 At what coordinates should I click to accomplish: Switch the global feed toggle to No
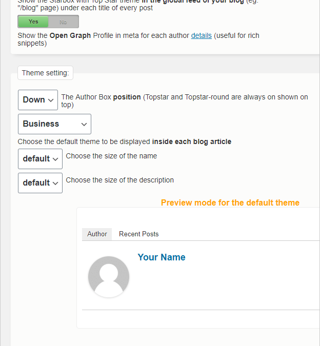(64, 22)
